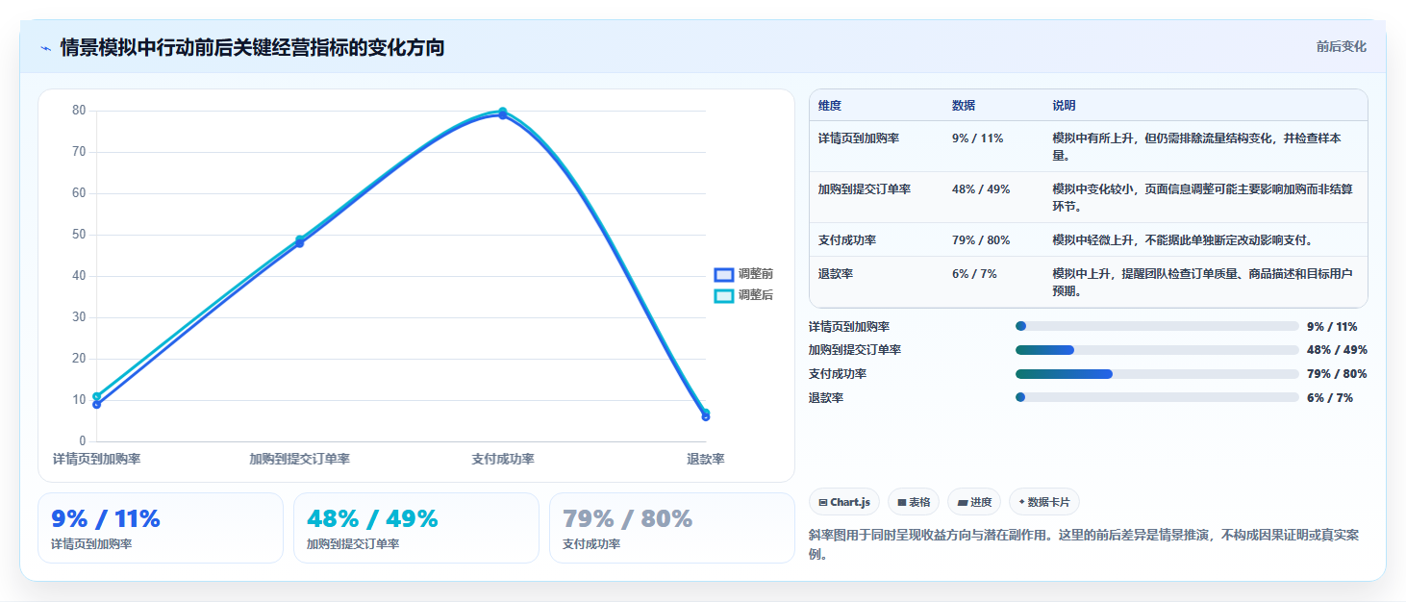
Task: Click the table value 9% / 11%
Action: (x=977, y=138)
